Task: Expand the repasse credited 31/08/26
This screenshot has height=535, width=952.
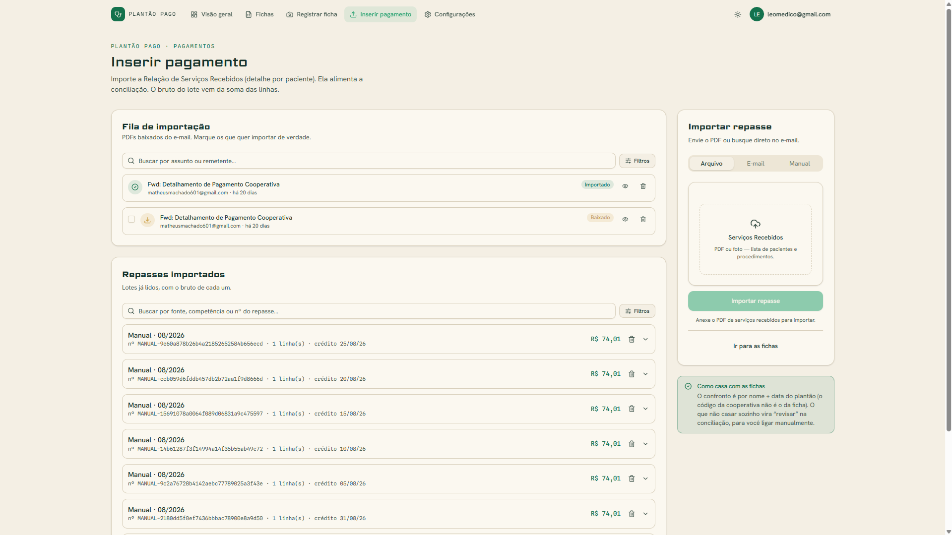Action: point(645,514)
